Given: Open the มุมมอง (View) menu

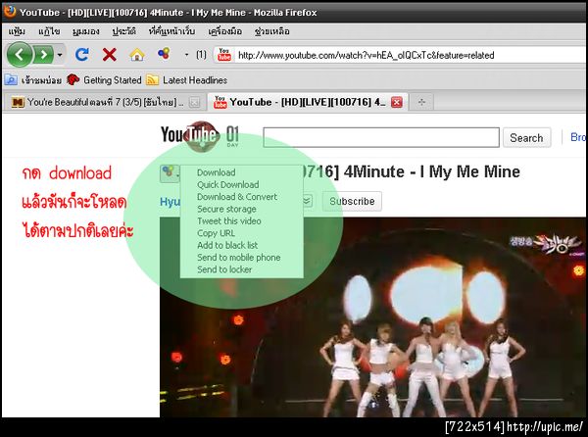Looking at the screenshot, I should [86, 31].
